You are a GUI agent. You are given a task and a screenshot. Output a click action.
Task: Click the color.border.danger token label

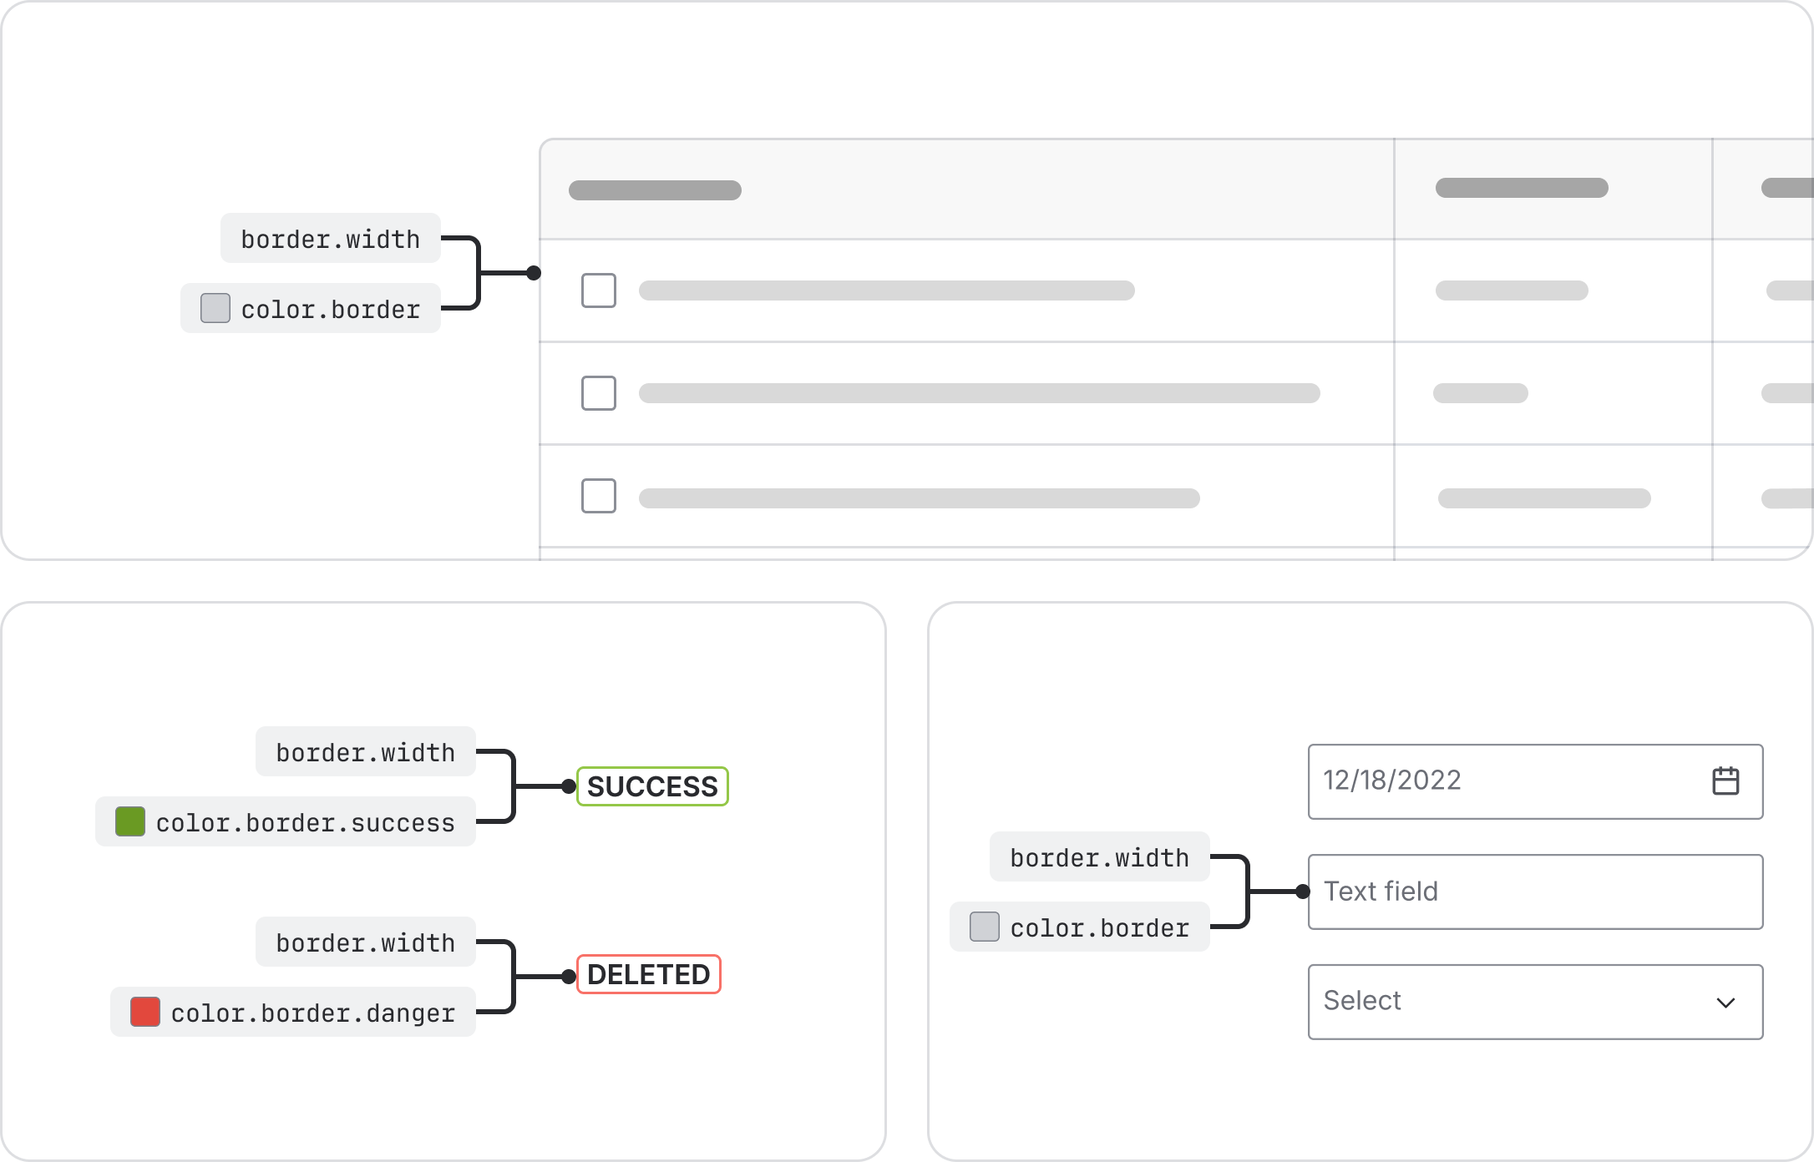click(313, 1013)
